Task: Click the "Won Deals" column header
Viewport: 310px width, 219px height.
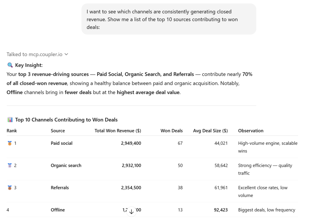Action: tap(172, 131)
